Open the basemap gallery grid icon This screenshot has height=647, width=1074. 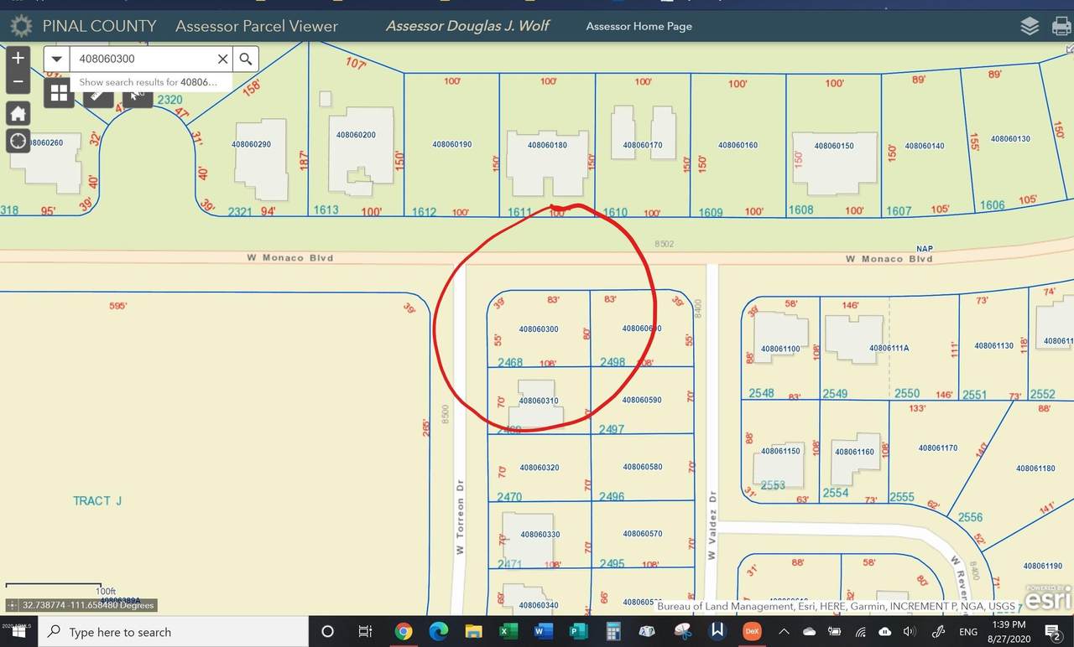pos(59,94)
